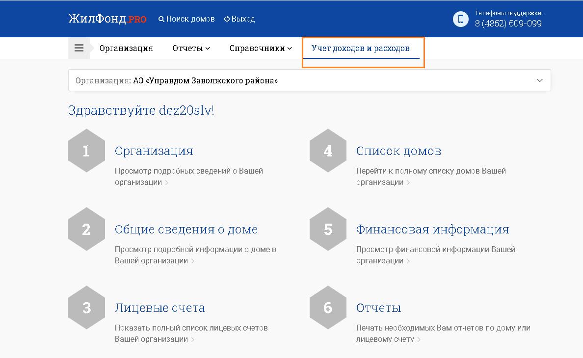Select hexagon icon number 5
This screenshot has height=358, width=583.
click(328, 229)
